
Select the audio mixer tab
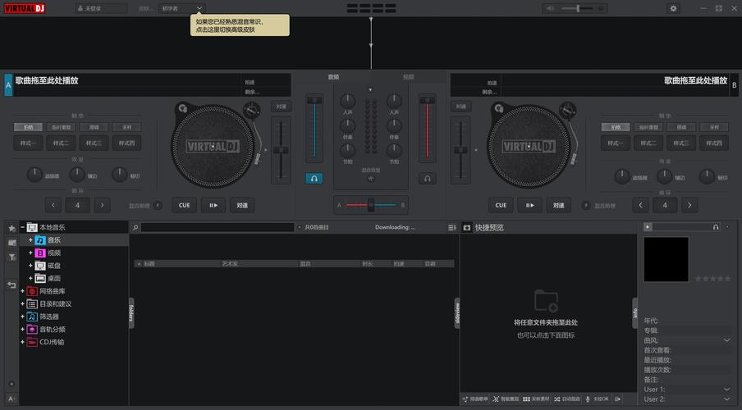(333, 76)
